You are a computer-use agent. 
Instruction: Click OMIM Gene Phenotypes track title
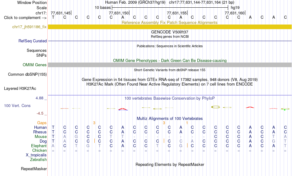coord(170,61)
